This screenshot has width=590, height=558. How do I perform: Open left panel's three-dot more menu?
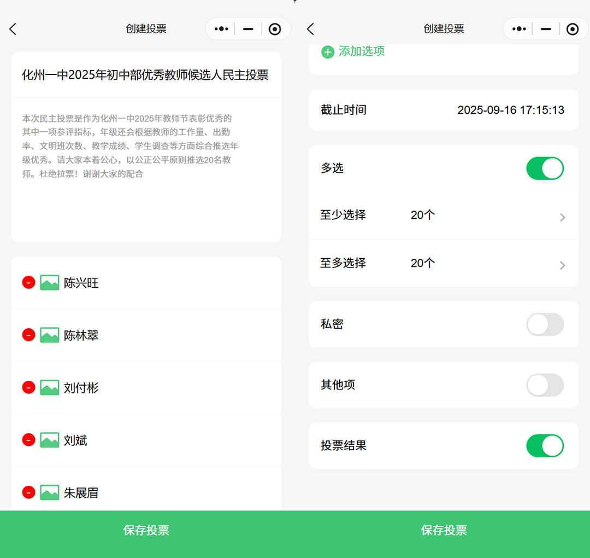[x=221, y=29]
